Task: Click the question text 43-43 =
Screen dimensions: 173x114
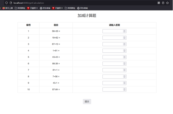Action: click(56, 57)
